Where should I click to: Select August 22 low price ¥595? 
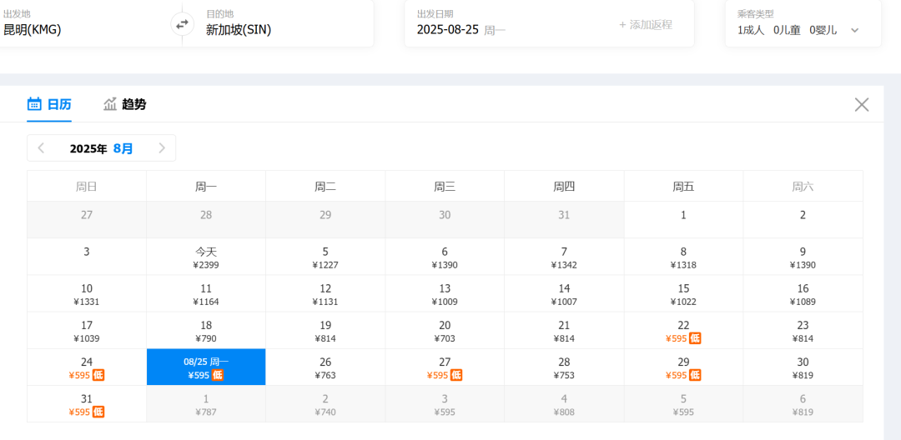[684, 331]
